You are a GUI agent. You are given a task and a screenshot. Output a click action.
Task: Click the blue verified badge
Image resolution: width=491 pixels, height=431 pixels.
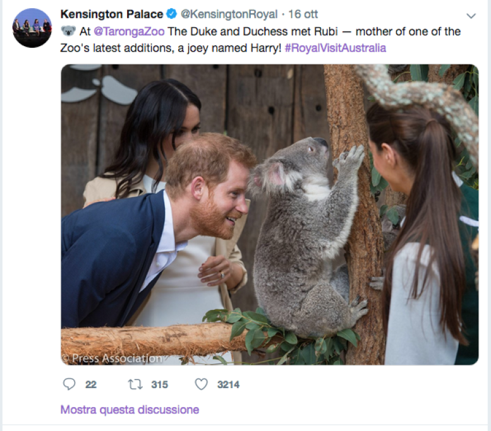[172, 14]
